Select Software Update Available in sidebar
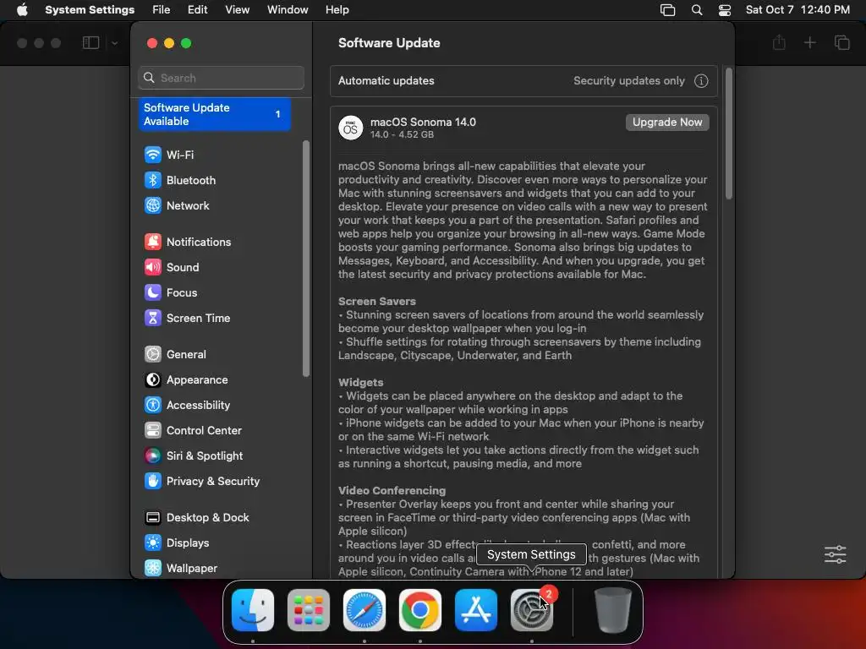 [214, 114]
